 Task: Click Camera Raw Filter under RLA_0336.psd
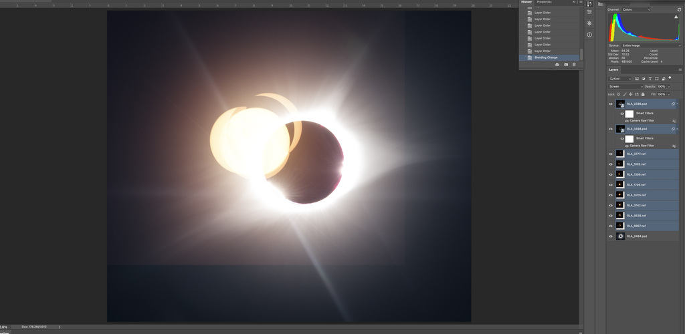coord(642,121)
